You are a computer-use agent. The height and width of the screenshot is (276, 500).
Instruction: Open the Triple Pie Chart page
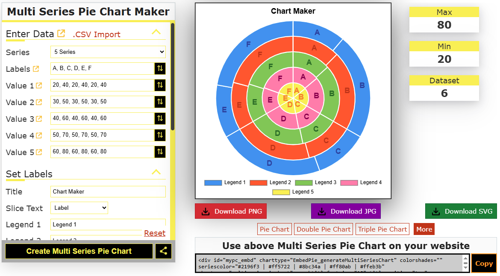click(x=382, y=229)
